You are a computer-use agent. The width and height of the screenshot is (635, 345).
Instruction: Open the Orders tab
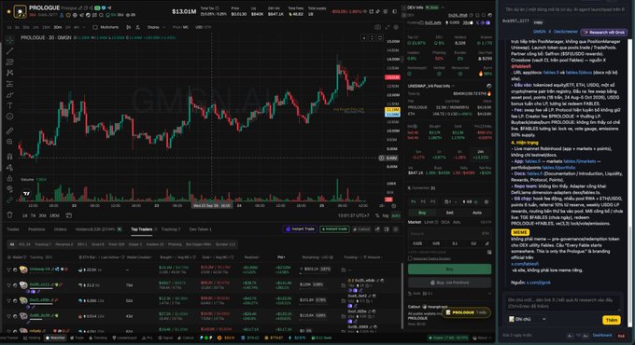point(61,229)
